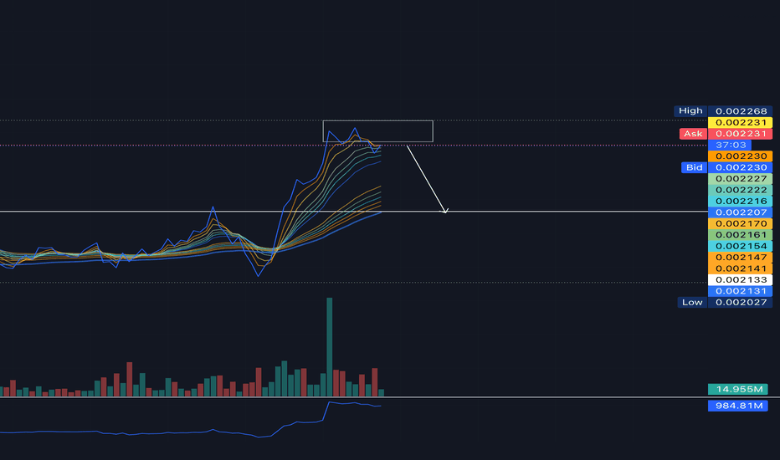
Task: Click the green 14.955M volume label
Action: pyautogui.click(x=737, y=390)
